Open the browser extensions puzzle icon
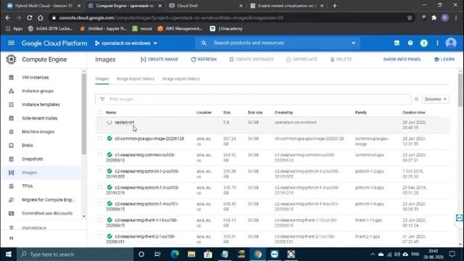 coord(434,17)
